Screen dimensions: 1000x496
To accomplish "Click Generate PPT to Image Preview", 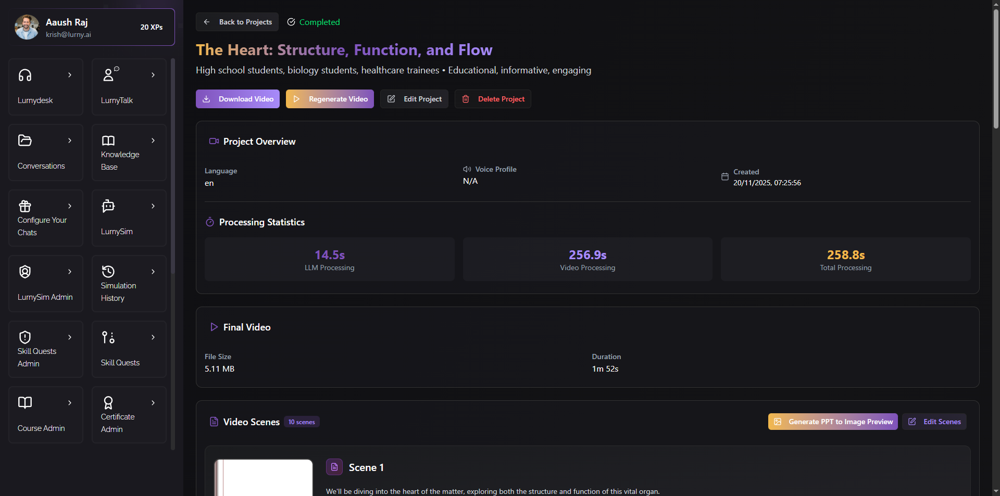I will tap(832, 422).
